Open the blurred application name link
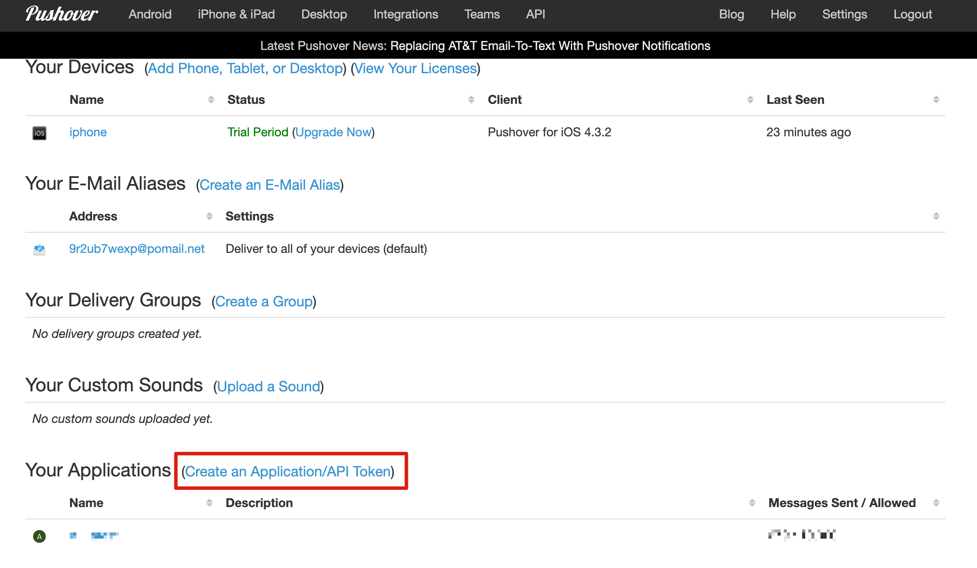This screenshot has width=977, height=568. pos(94,535)
